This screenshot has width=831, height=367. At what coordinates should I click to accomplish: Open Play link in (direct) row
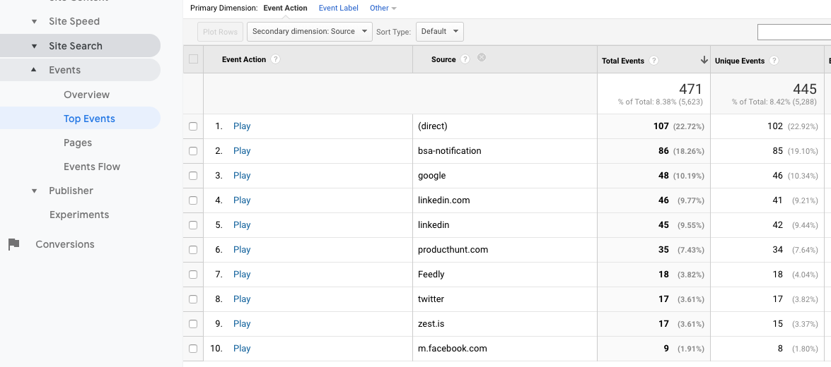coord(242,126)
